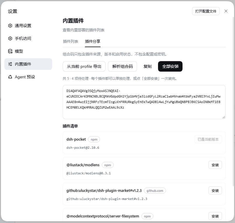
Task: Click the @modelcontextprotocol/server-filesystem title
Action: (103, 216)
